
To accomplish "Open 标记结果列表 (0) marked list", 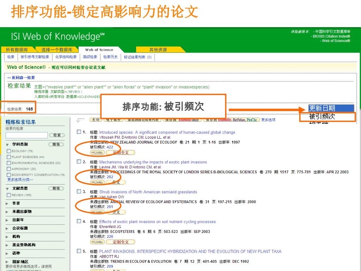I will pyautogui.click(x=138, y=57).
